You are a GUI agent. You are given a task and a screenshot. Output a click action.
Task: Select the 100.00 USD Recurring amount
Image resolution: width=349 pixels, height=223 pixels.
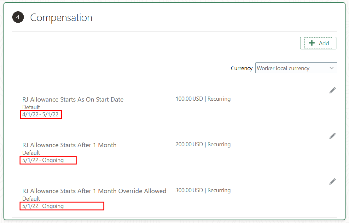click(x=203, y=99)
